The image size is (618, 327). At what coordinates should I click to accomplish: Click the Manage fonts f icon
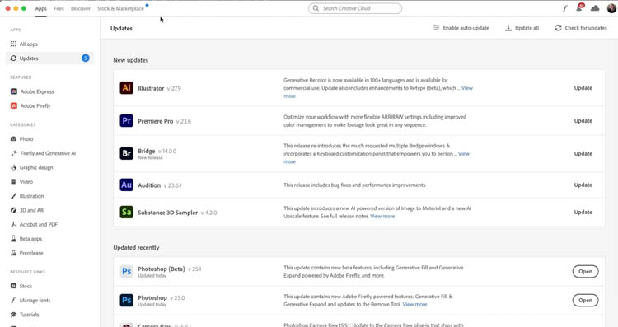13,300
